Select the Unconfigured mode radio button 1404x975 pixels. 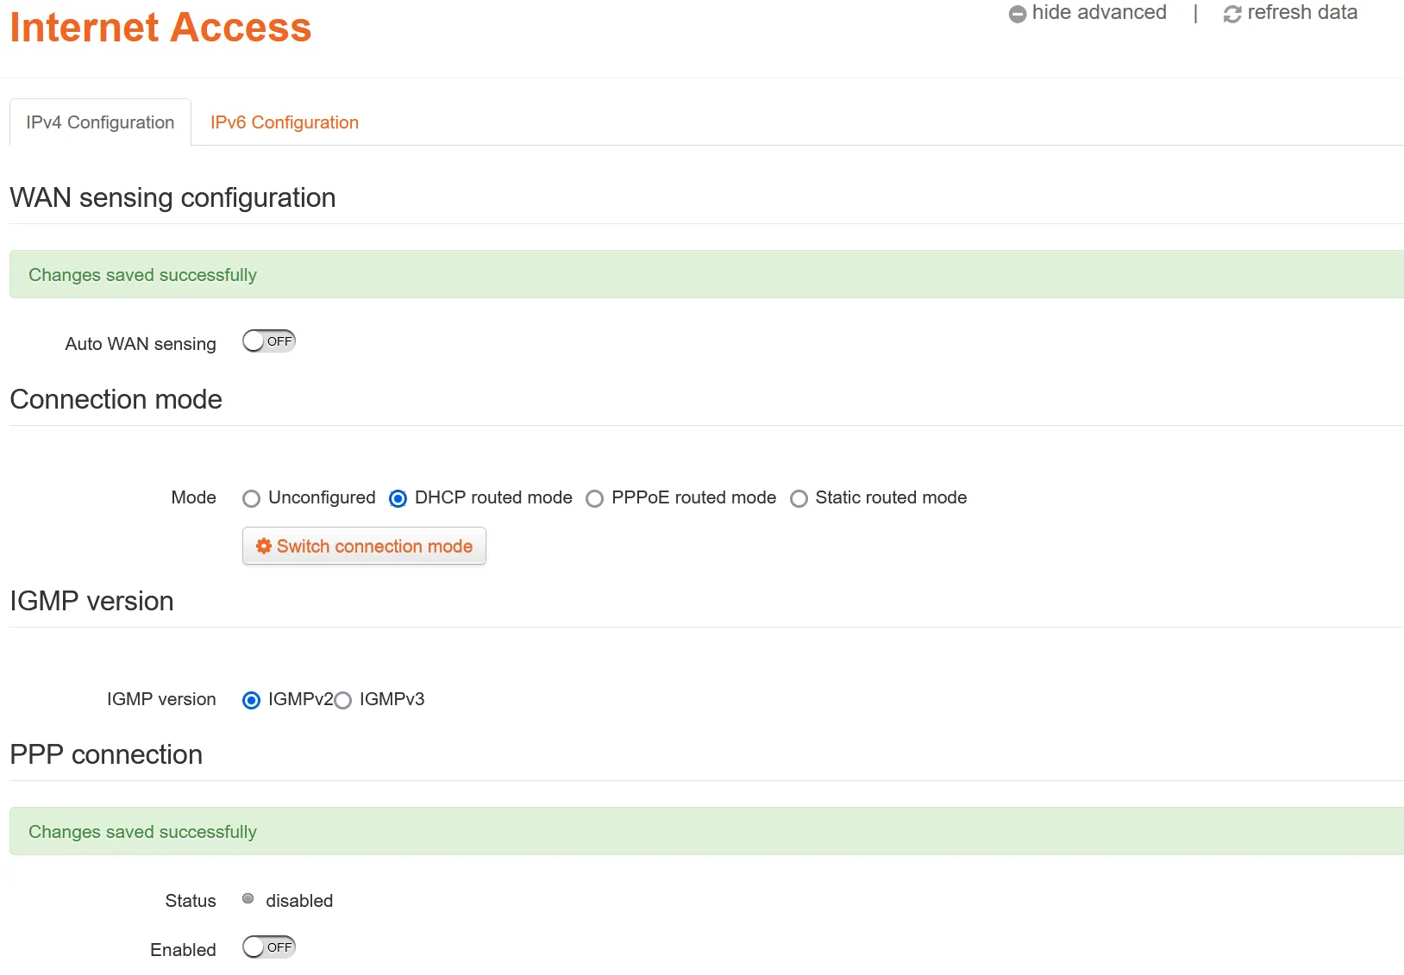click(252, 498)
